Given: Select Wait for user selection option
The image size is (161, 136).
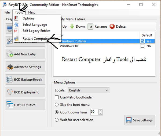Looking at the screenshot, I should pyautogui.click(x=57, y=120).
